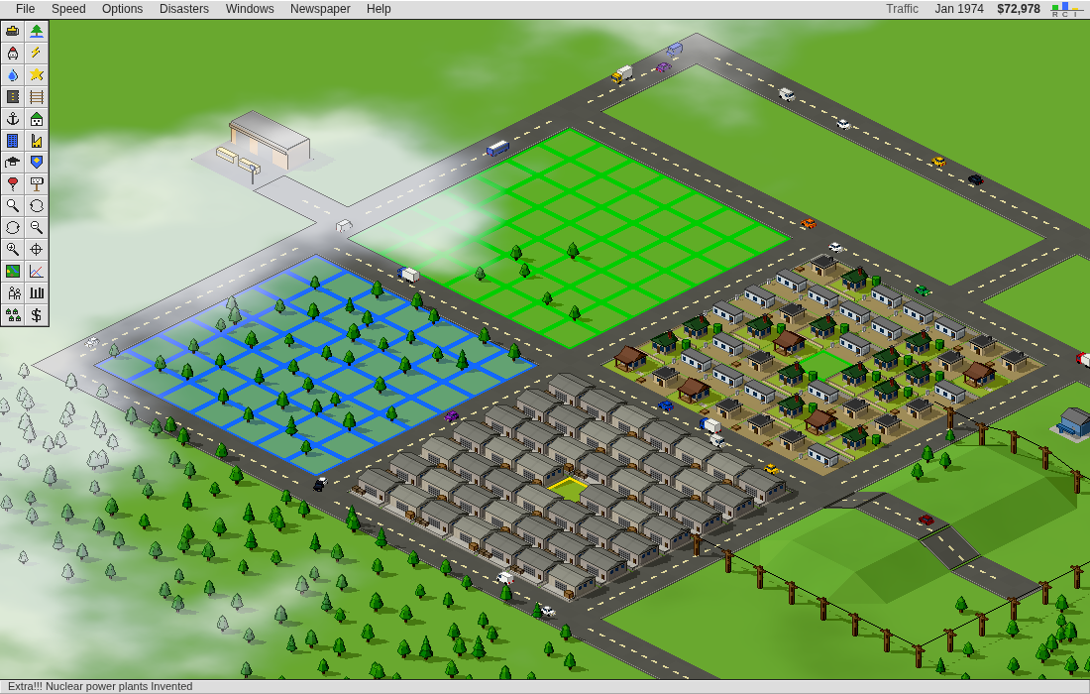Viewport: 1090px width, 694px height.
Task: Open the graphs line chart icon
Action: coord(36,272)
